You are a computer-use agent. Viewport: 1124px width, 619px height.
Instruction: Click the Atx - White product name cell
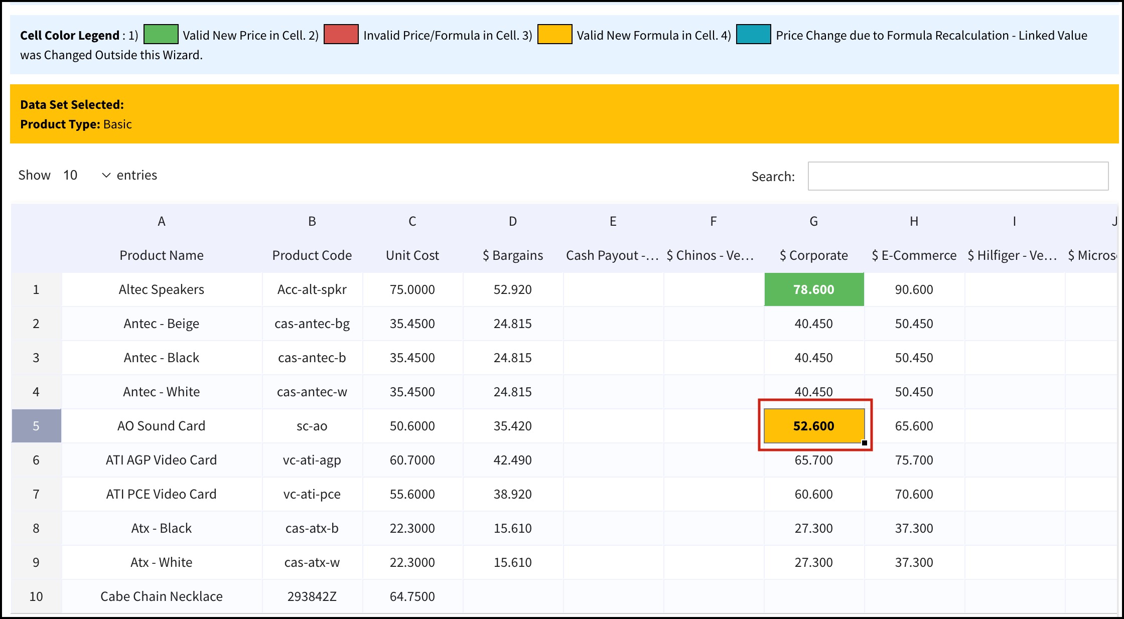[162, 562]
